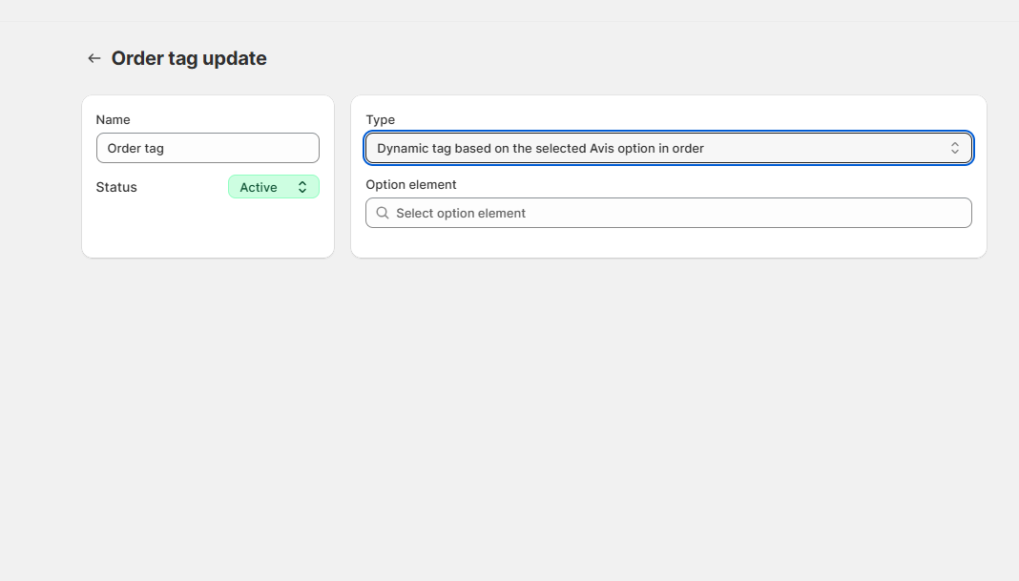Click the "Name" field label
This screenshot has width=1019, height=581.
tap(113, 119)
